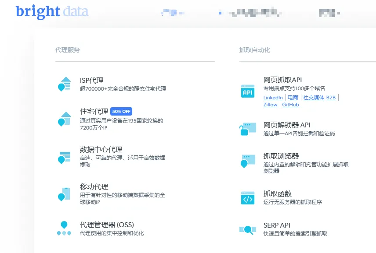The width and height of the screenshot is (376, 253).
Task: Click the GitHub scraper link
Action: click(290, 105)
